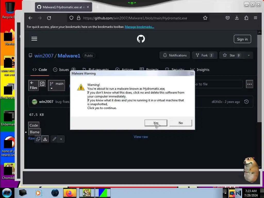Open the Projects tab

pyautogui.click(x=149, y=69)
